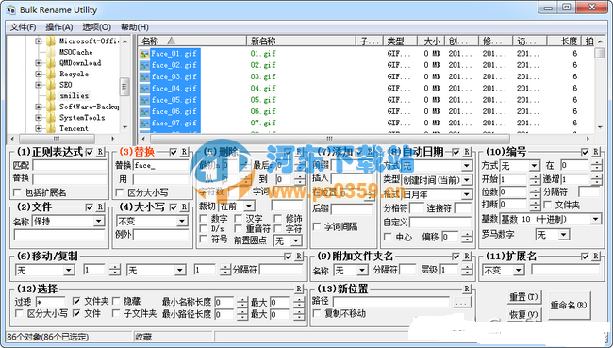This screenshot has width=613, height=348.
Task: Reset section (2) file with R button
Action: (100, 207)
